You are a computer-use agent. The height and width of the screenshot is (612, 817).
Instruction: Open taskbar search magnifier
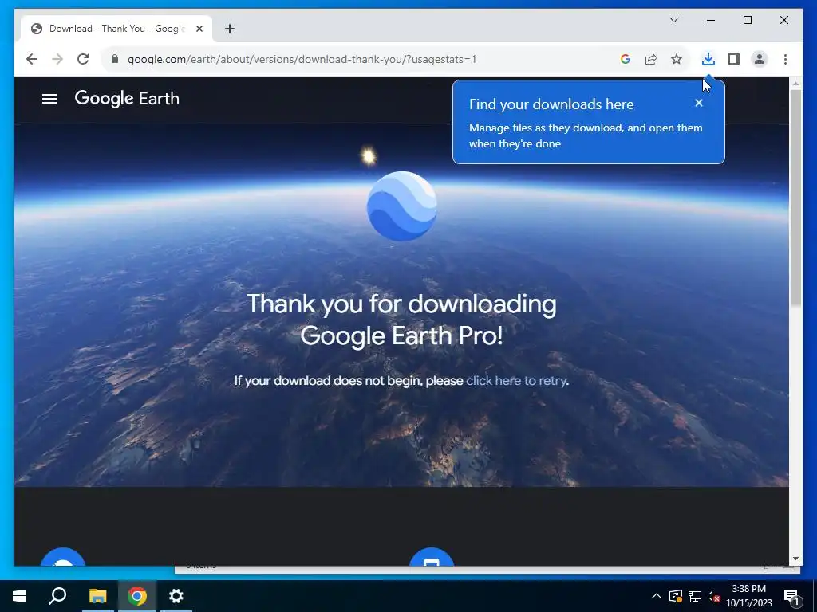[57, 596]
